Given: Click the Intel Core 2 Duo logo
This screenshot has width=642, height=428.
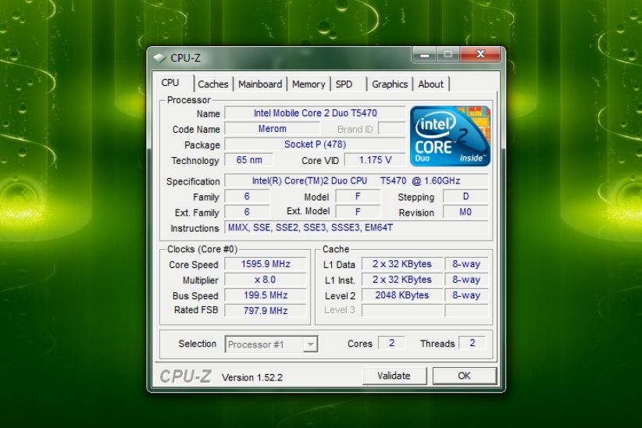Looking at the screenshot, I should click(450, 136).
